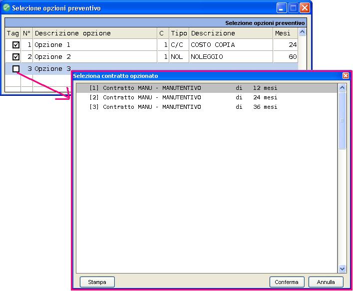
Task: Minimize the Selezione opzioni preventivo window
Action: pyautogui.click(x=282, y=8)
